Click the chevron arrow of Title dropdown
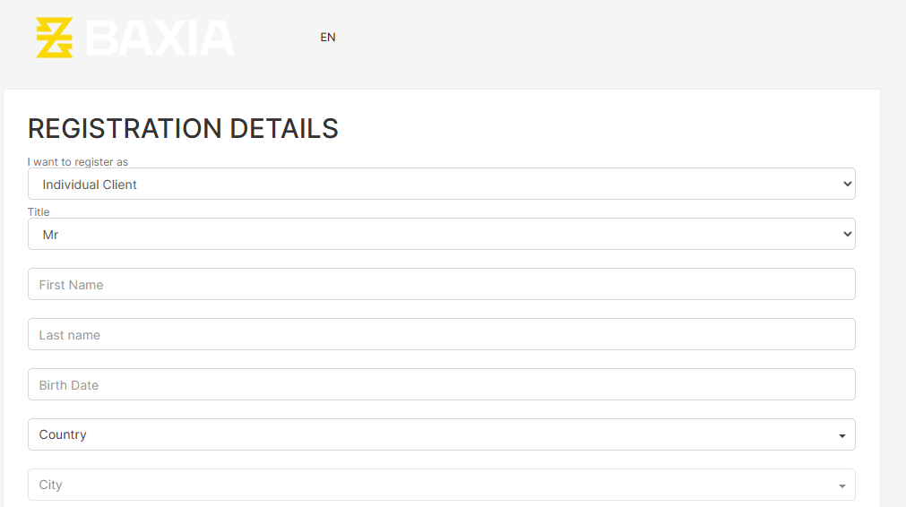 847,235
